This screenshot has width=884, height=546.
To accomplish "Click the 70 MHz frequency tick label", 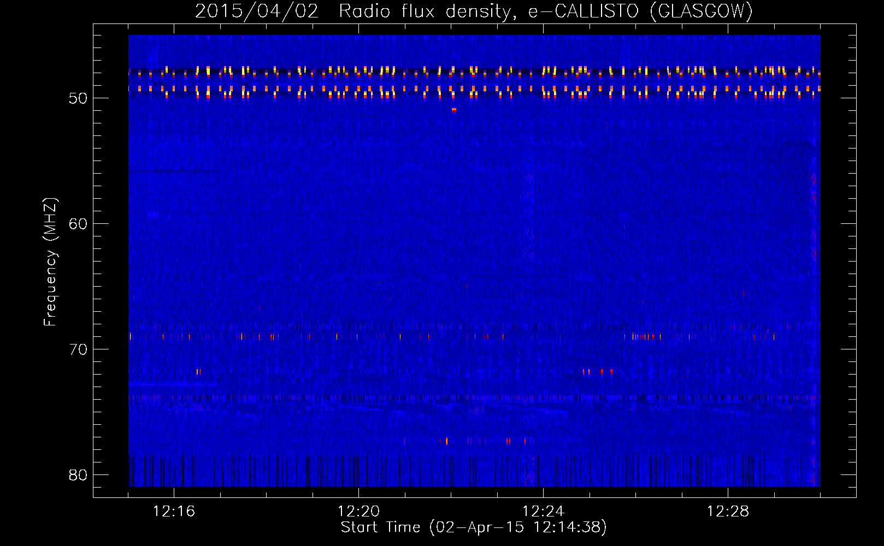I will coord(78,349).
